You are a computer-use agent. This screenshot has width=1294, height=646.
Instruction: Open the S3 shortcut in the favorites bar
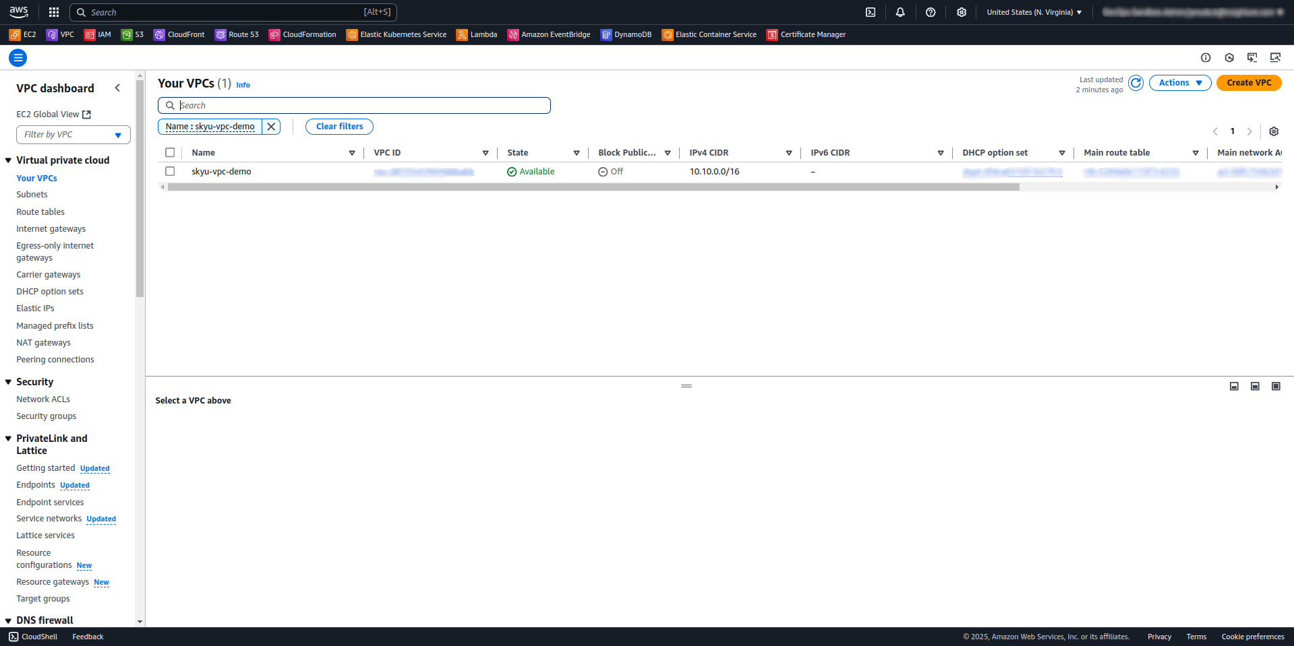coord(133,35)
